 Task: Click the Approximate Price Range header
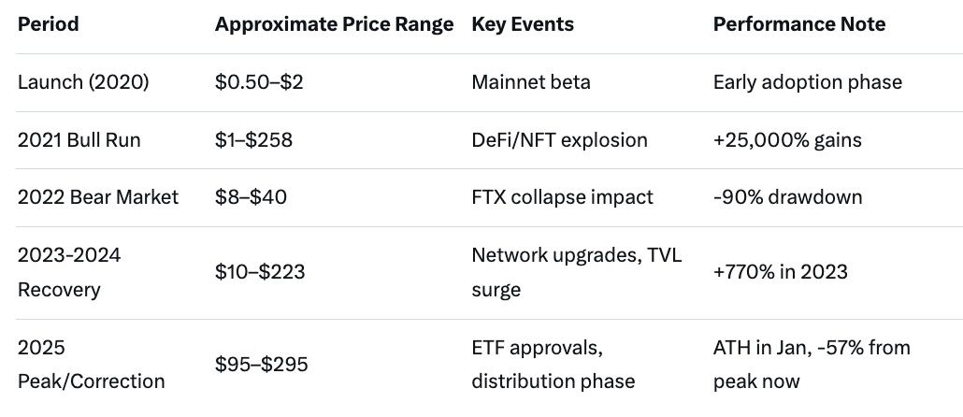coord(335,24)
